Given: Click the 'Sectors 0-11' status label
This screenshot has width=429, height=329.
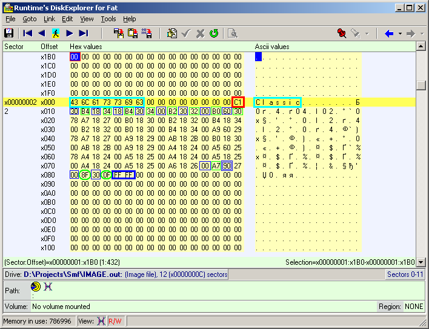Looking at the screenshot, I should pos(405,274).
